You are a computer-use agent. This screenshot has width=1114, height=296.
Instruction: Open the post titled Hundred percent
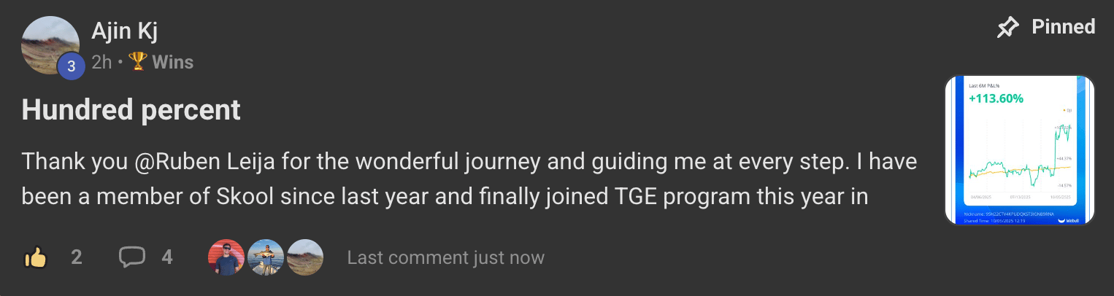pyautogui.click(x=131, y=110)
